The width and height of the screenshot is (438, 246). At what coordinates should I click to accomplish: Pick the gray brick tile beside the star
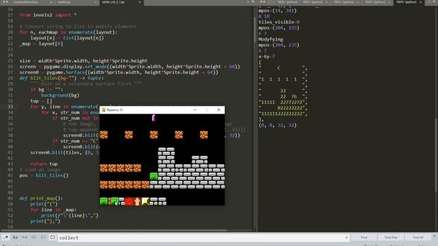154,201
